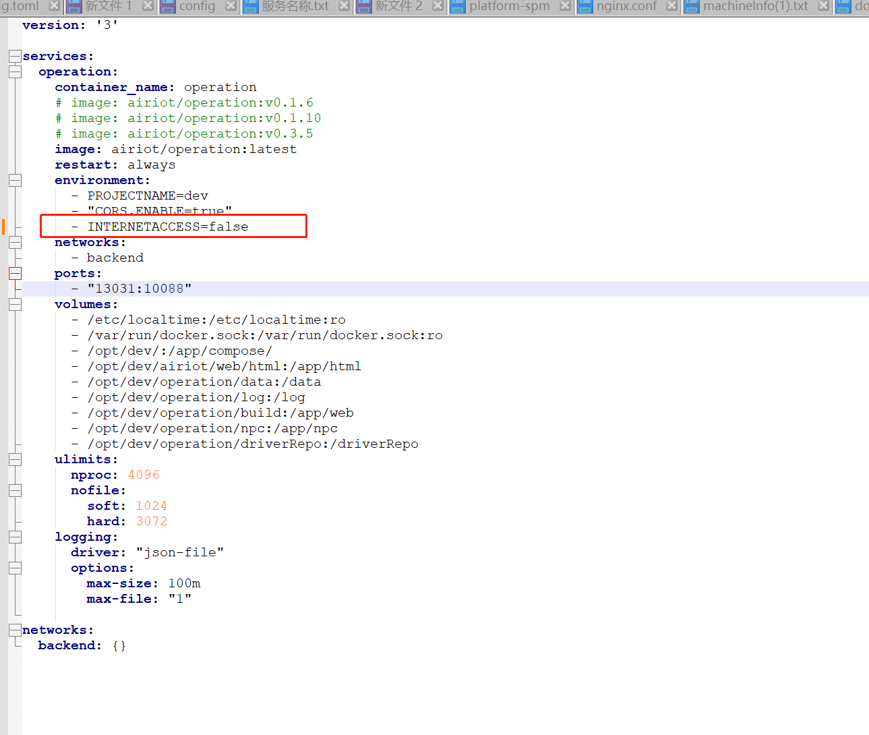Collapse the nested networks fold under operation
The image size is (869, 735).
point(15,242)
